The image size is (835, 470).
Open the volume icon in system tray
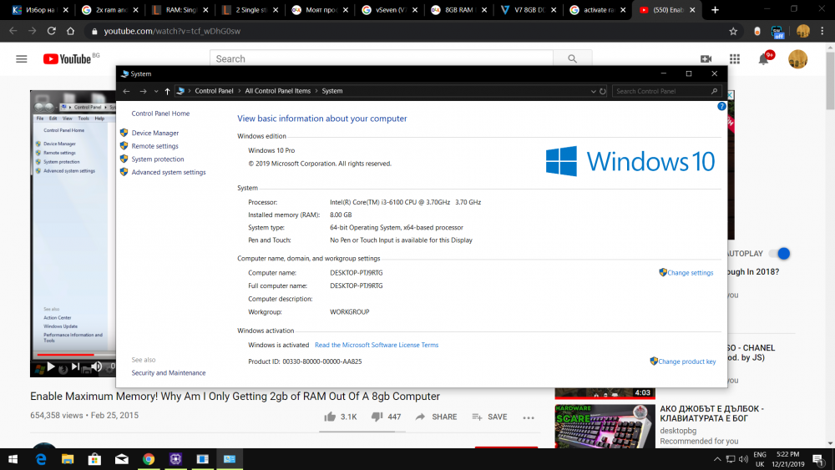click(743, 459)
